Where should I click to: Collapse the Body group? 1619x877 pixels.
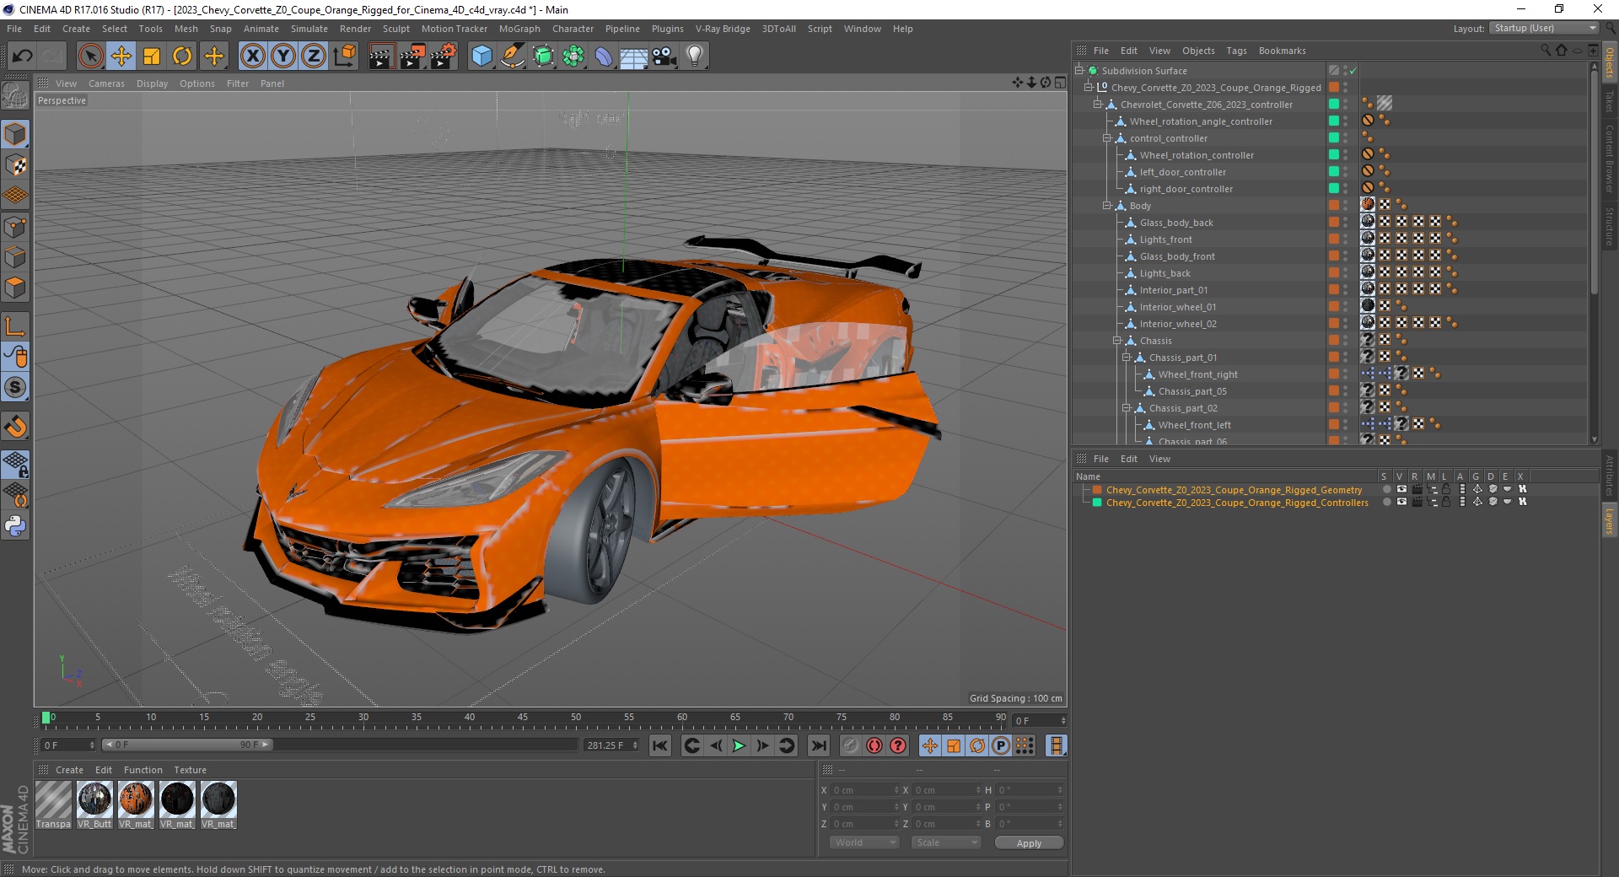[1107, 206]
